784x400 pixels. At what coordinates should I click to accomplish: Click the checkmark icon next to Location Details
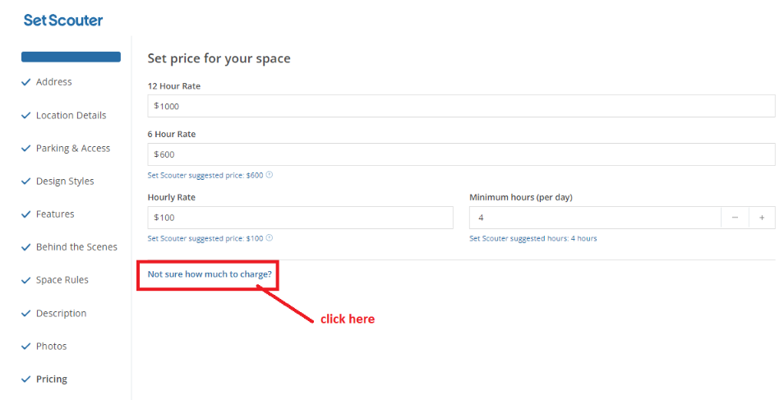coord(26,116)
